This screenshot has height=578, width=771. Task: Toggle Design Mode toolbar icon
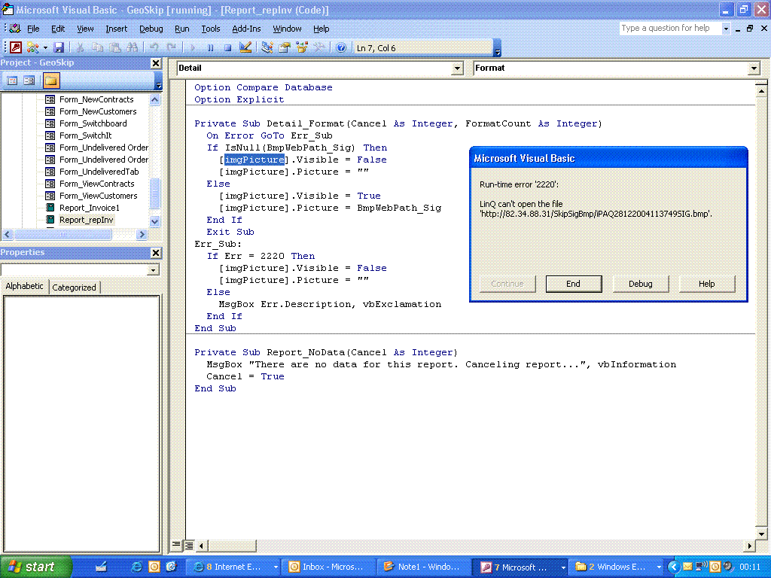245,47
